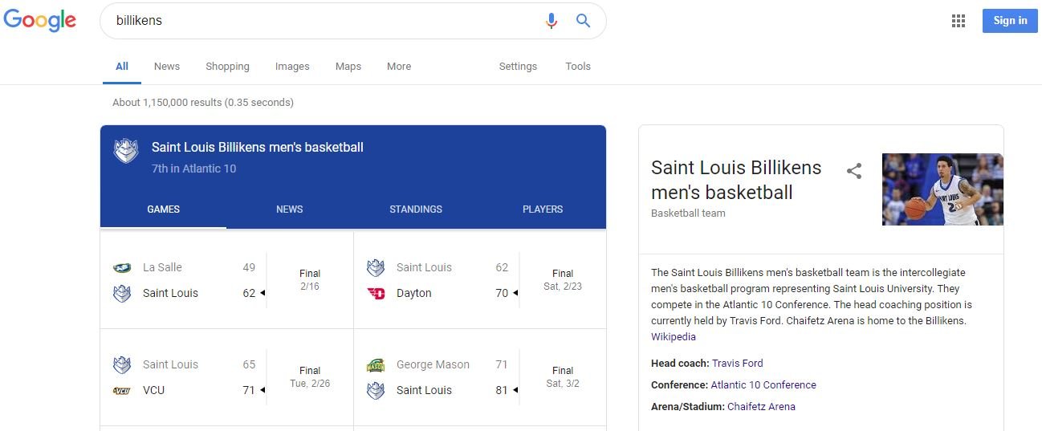Switch to News search results
The height and width of the screenshot is (431, 1042).
167,67
